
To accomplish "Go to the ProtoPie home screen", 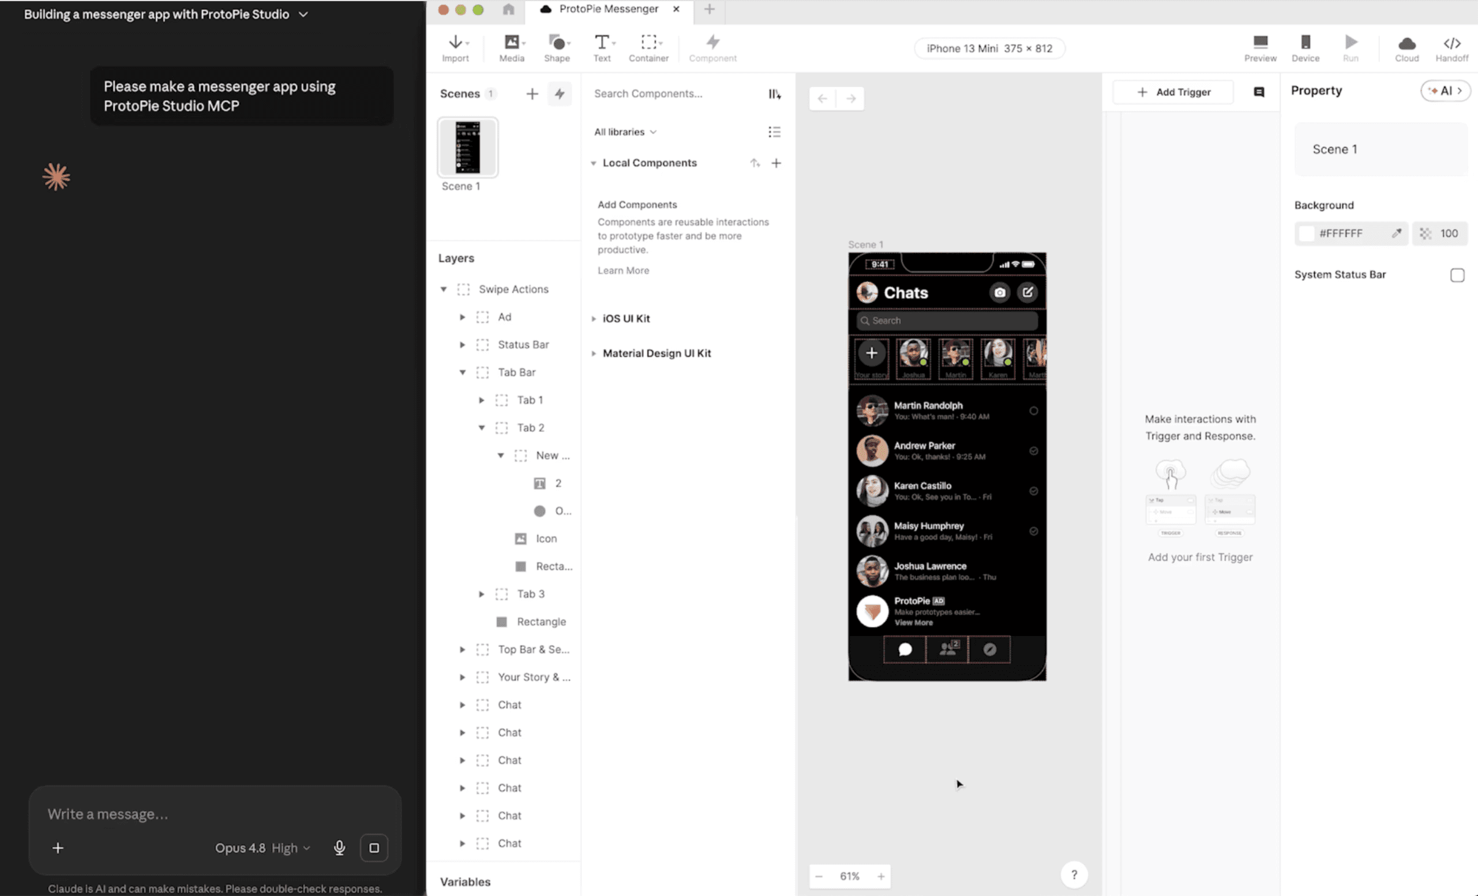I will [x=509, y=9].
